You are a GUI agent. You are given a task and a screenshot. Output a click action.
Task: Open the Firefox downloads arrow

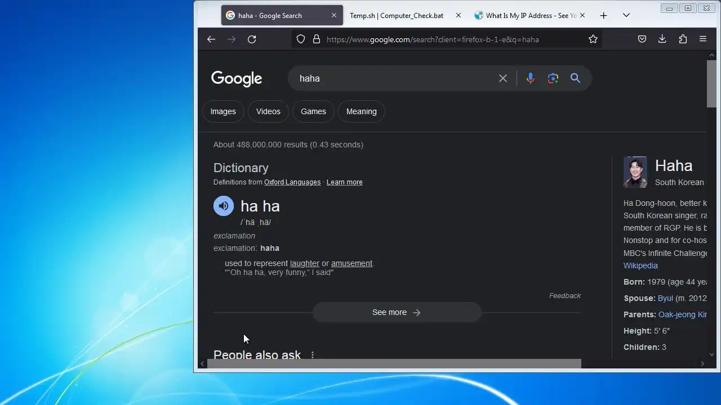tap(662, 39)
